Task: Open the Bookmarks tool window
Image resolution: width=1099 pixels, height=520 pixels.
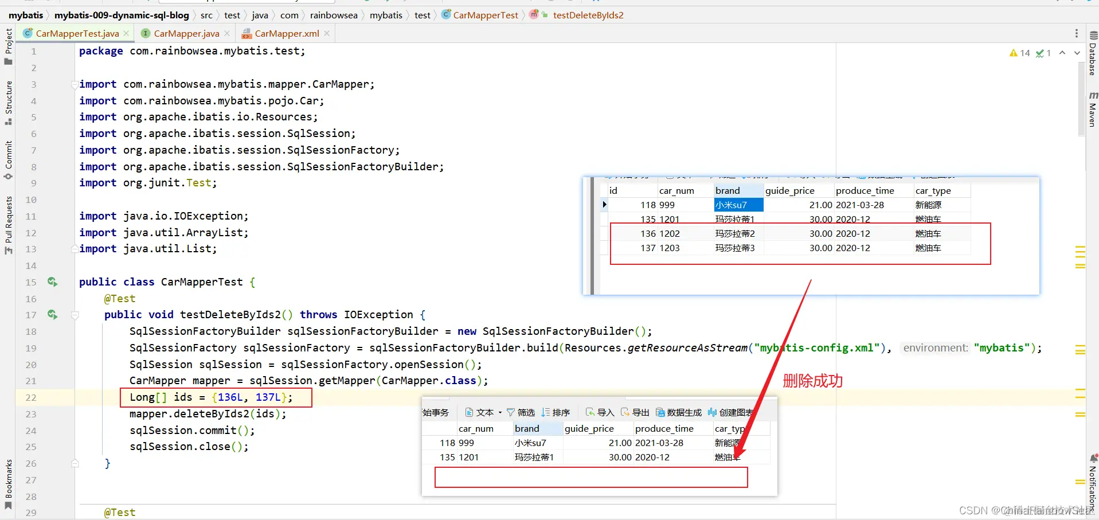Action: click(x=9, y=484)
